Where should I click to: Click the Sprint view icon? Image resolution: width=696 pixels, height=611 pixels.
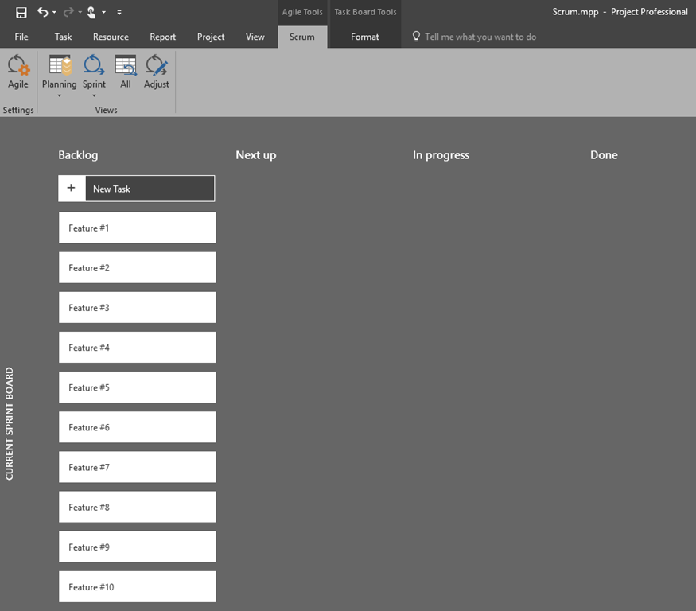tap(94, 66)
